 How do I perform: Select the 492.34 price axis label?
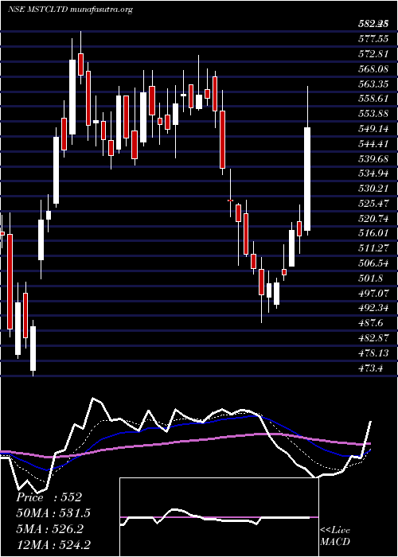[373, 308]
